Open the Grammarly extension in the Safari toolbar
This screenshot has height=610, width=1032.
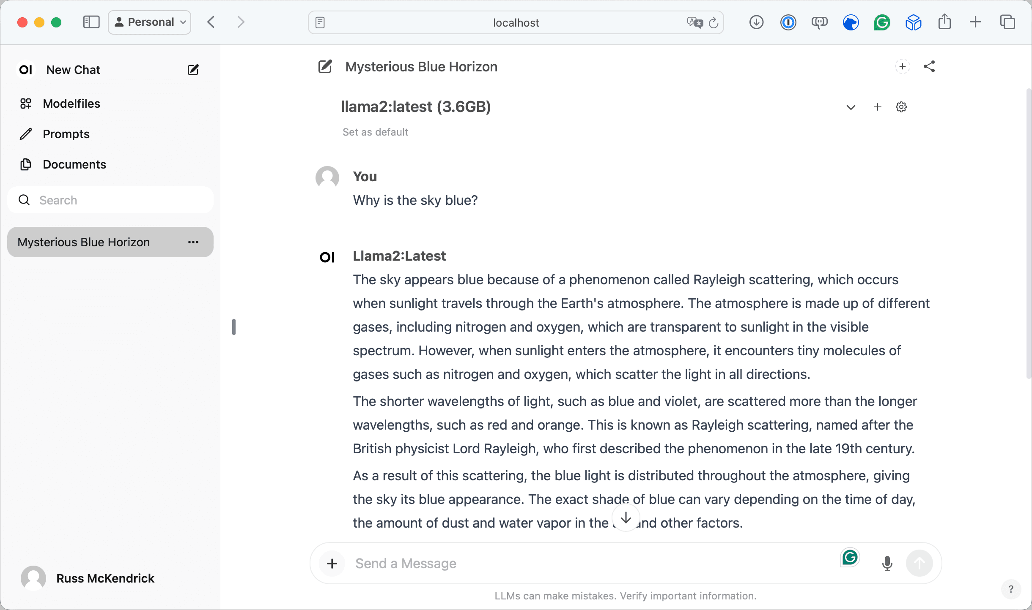[x=882, y=22]
